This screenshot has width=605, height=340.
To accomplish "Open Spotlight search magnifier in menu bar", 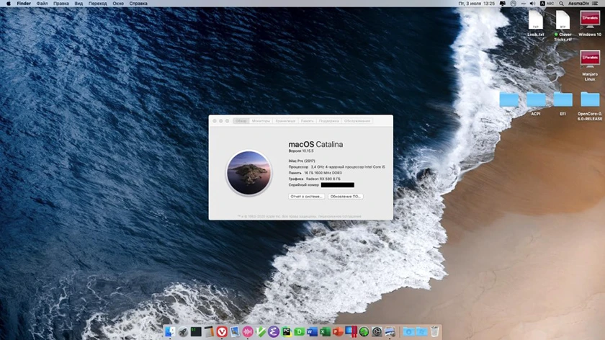I will (x=561, y=4).
